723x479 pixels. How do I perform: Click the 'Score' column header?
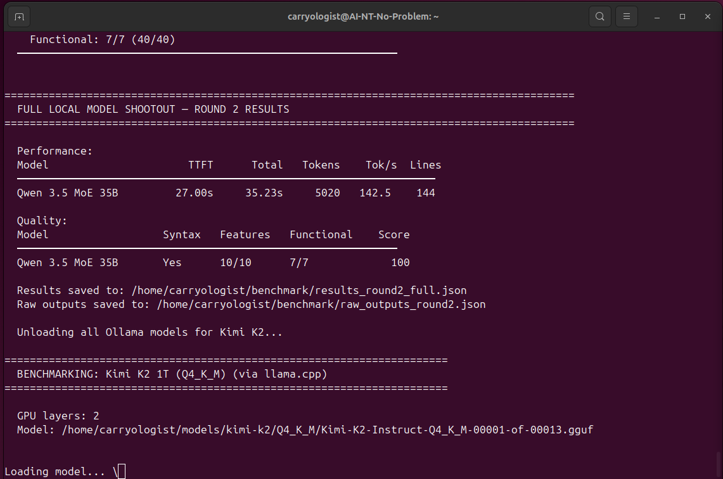[x=393, y=234]
